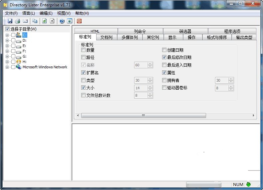Viewport: 263px width, 190px height.
Task: Switch to the 筛选器 tab
Action: (x=185, y=31)
